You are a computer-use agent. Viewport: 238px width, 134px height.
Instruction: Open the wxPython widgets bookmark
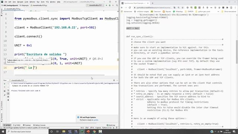[142, 12]
